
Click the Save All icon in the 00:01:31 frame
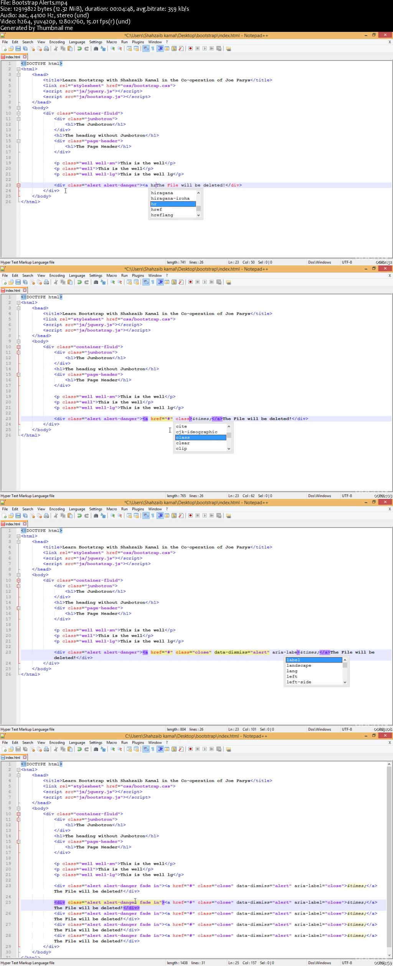(x=25, y=48)
